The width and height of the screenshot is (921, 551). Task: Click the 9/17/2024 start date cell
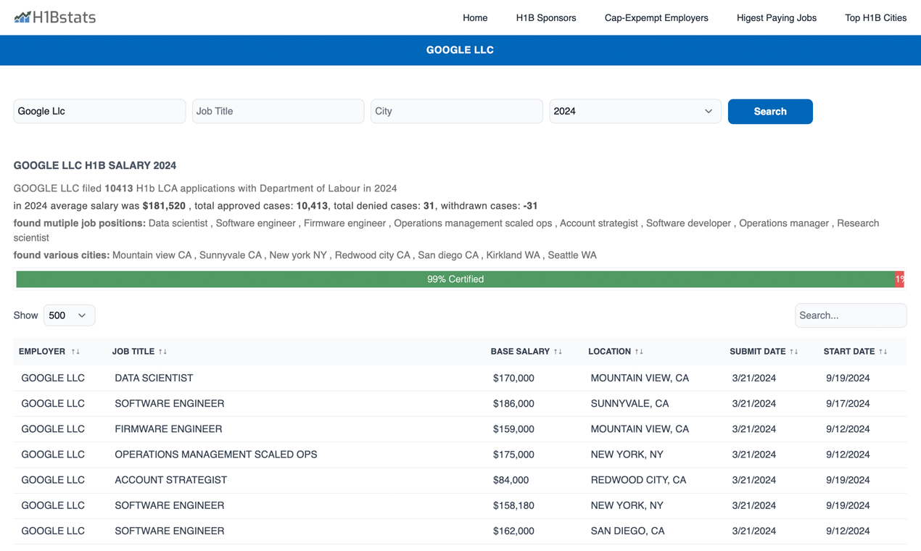(x=848, y=404)
